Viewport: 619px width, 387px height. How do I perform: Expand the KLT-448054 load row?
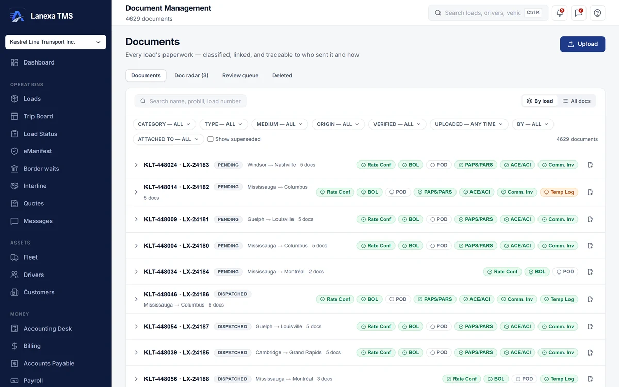tap(136, 327)
